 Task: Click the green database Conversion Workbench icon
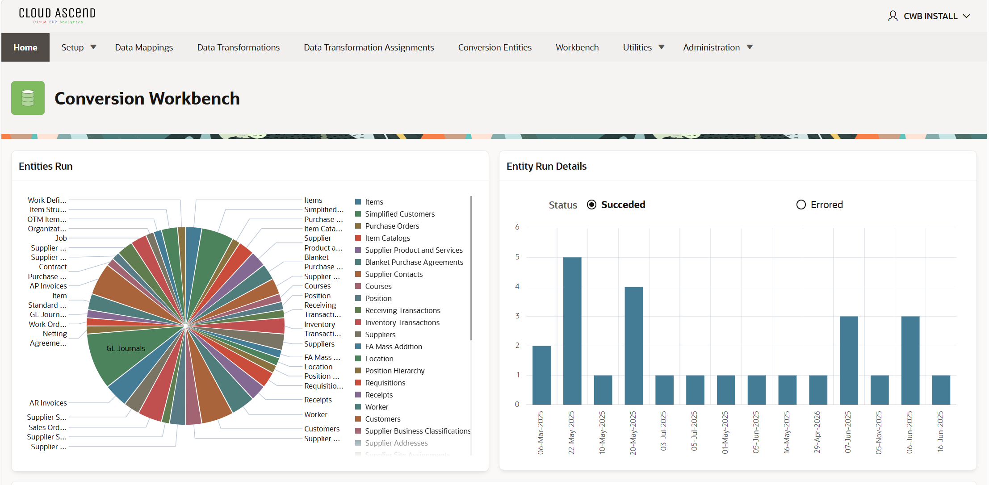click(28, 98)
